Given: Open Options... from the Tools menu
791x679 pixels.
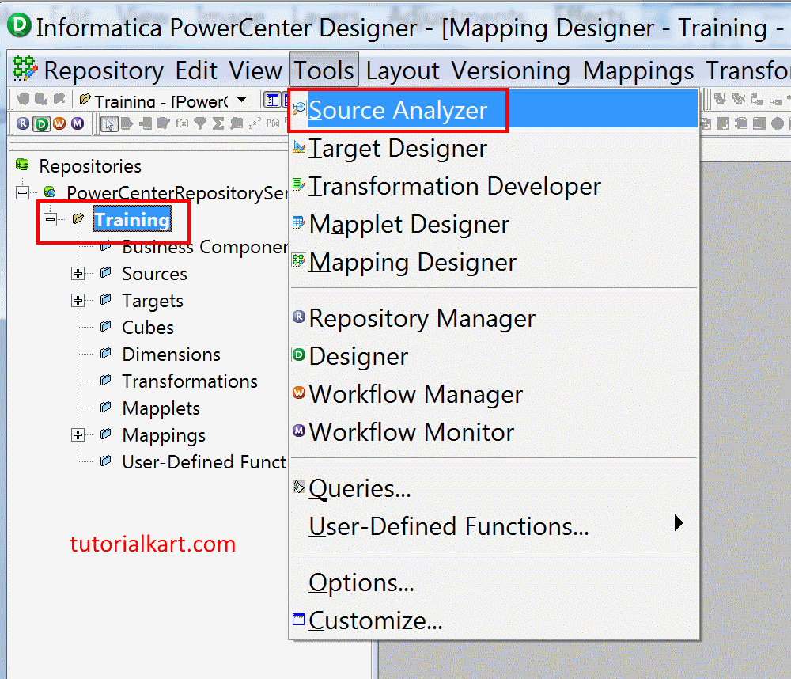Looking at the screenshot, I should click(494, 582).
